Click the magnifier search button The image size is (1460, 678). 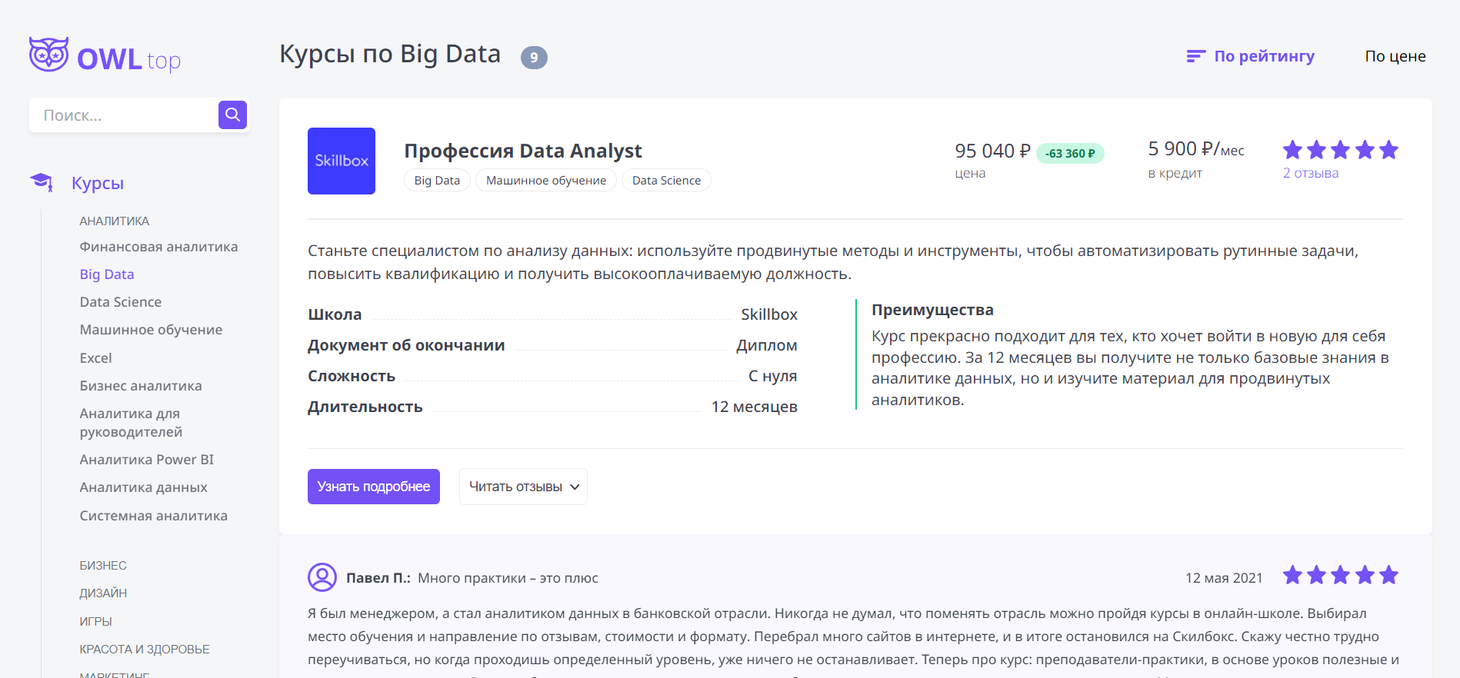[232, 115]
